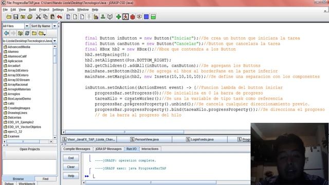Expand the directory path dropdown

(x=54, y=41)
